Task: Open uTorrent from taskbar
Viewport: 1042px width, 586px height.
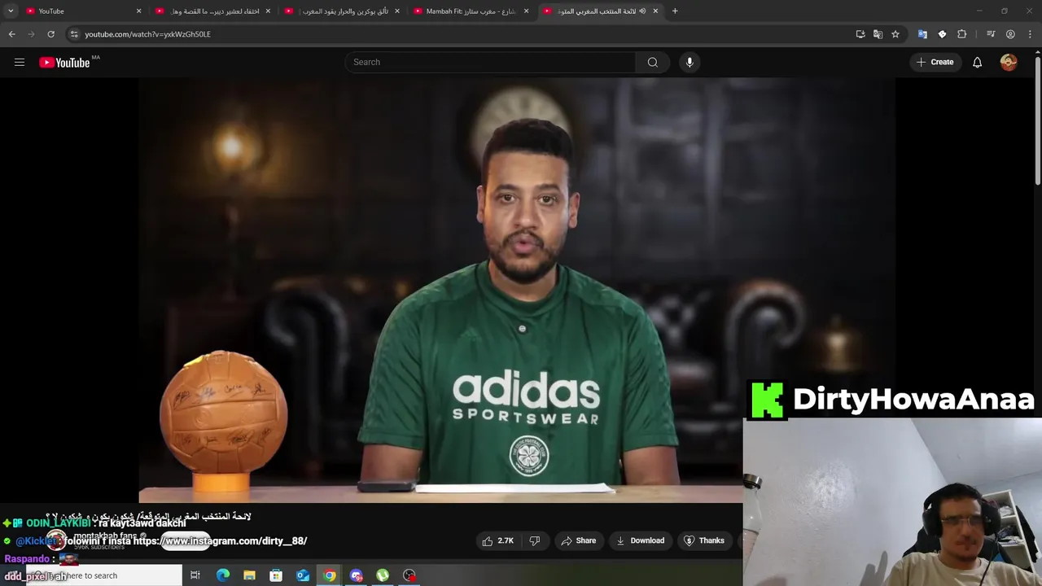Action: tap(383, 575)
